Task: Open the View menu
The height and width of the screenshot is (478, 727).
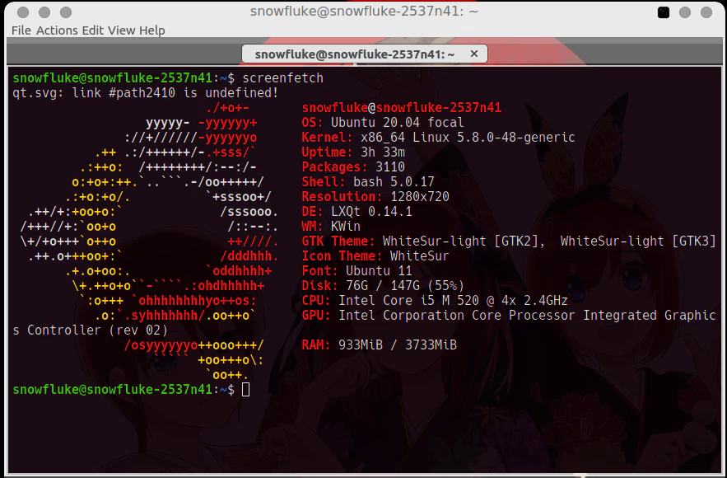Action: click(x=122, y=30)
